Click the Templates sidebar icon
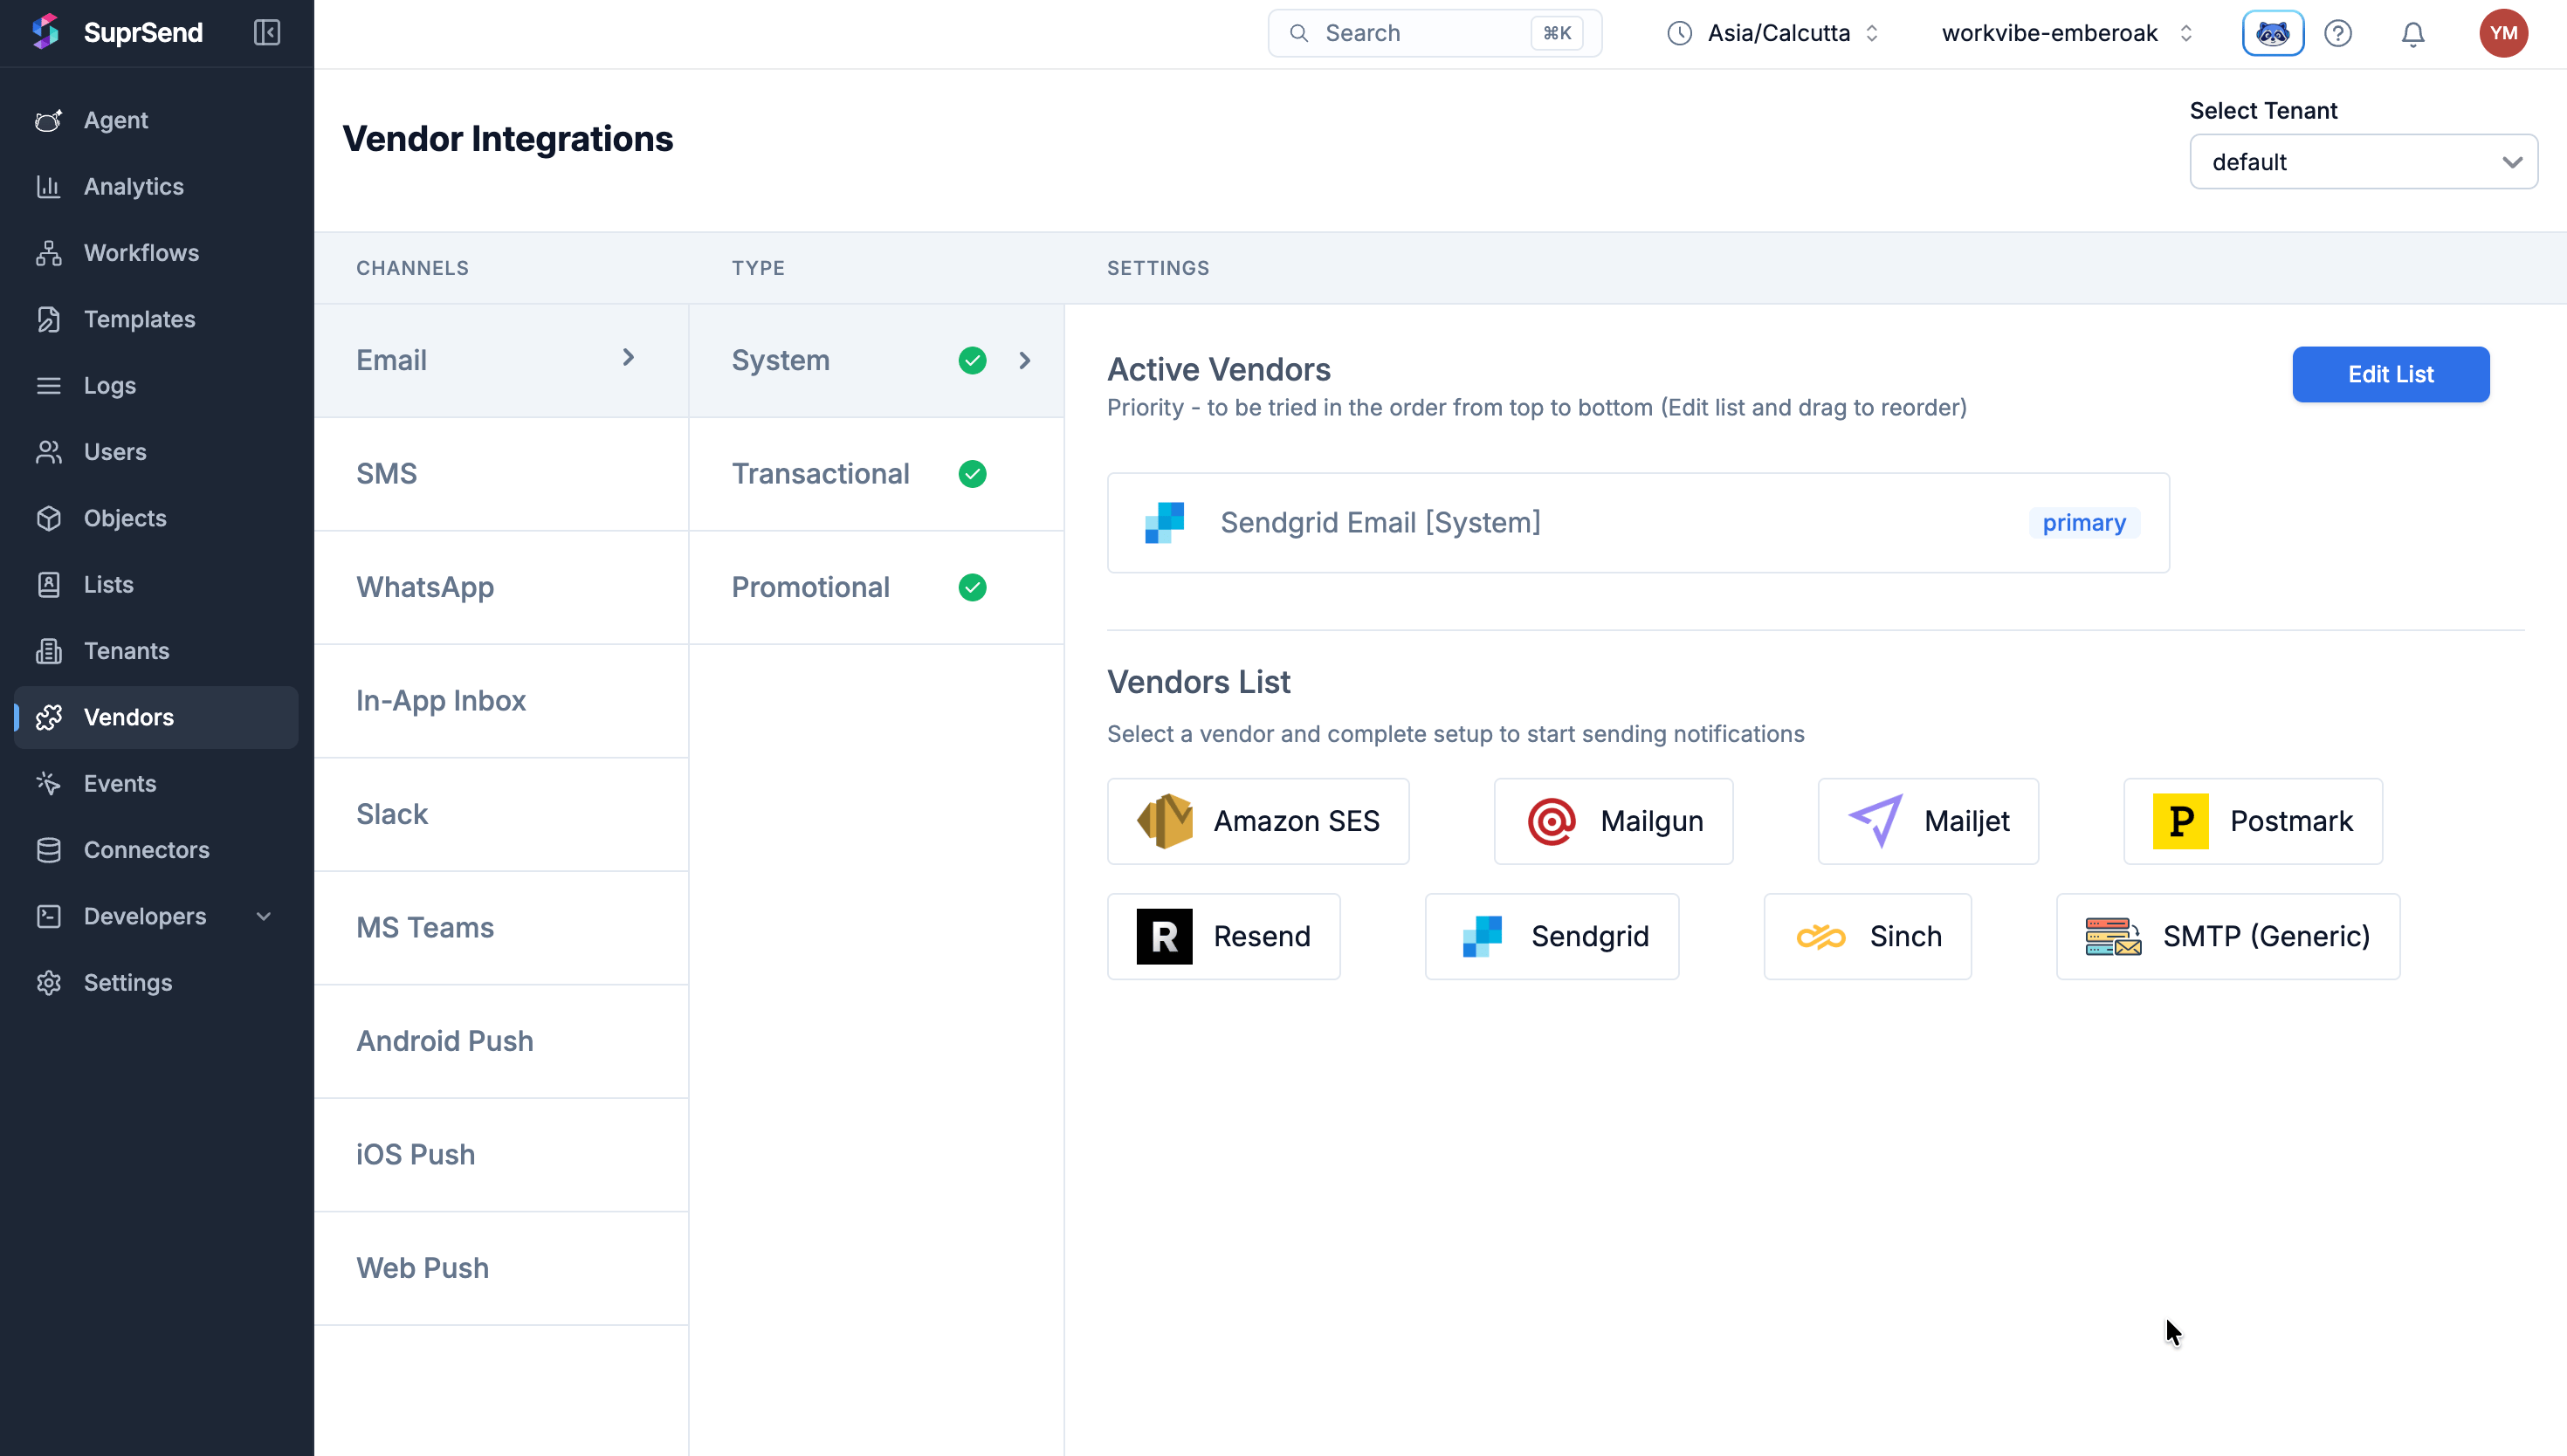Screen dimensions: 2567x1456 [48, 319]
